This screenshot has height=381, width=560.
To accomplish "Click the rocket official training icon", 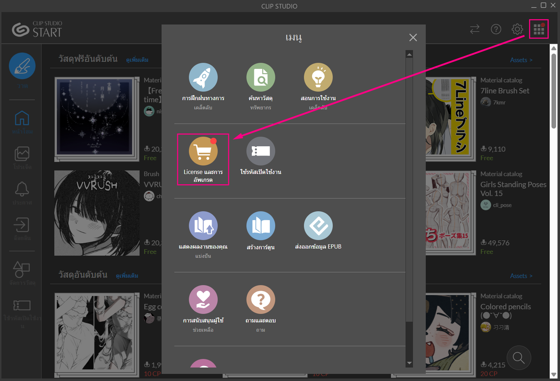I will (x=203, y=77).
